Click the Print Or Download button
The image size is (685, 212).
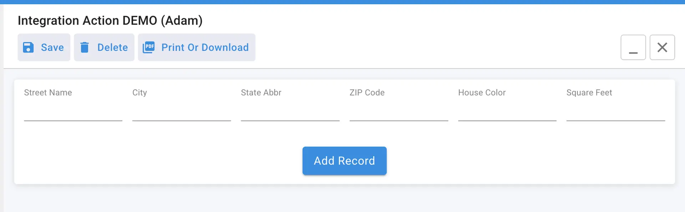[x=196, y=47]
